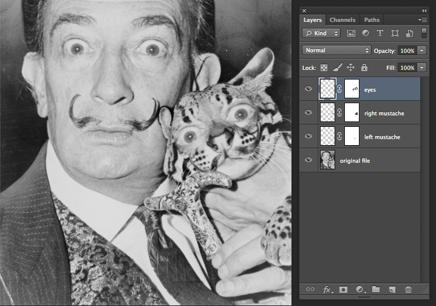Screen dimensions: 436x306
Task: Create a new layer group with folder icon
Action: [375, 290]
